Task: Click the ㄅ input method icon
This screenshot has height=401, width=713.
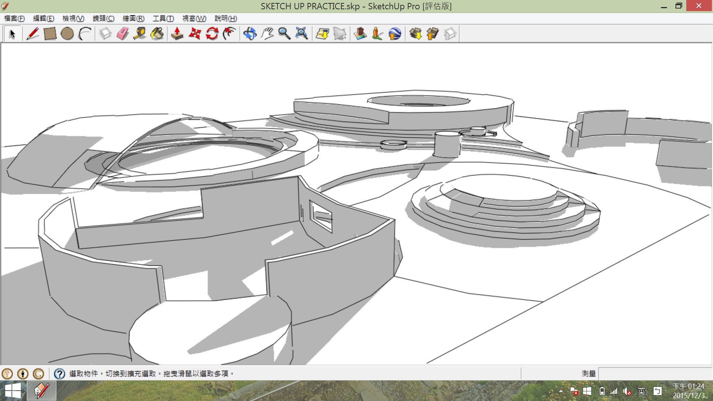Action: tap(658, 391)
